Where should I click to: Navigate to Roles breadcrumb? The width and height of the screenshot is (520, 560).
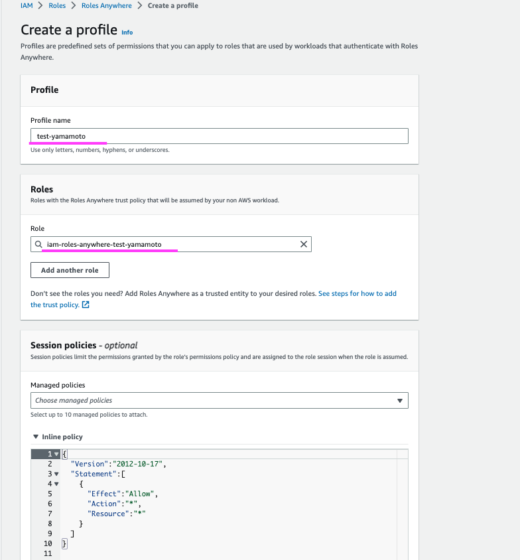pyautogui.click(x=57, y=6)
